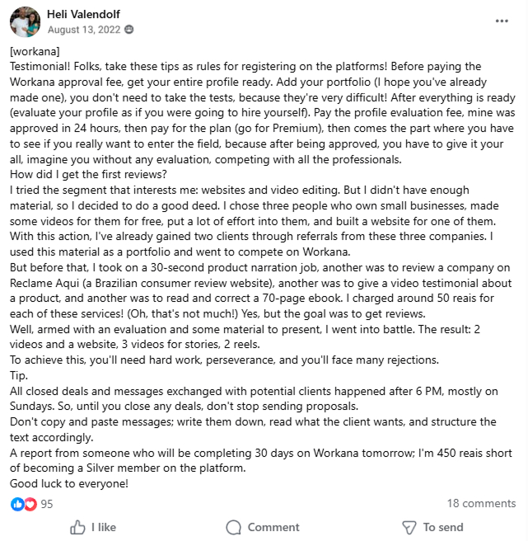Open the August 13, 2022 timestamp link

point(85,30)
